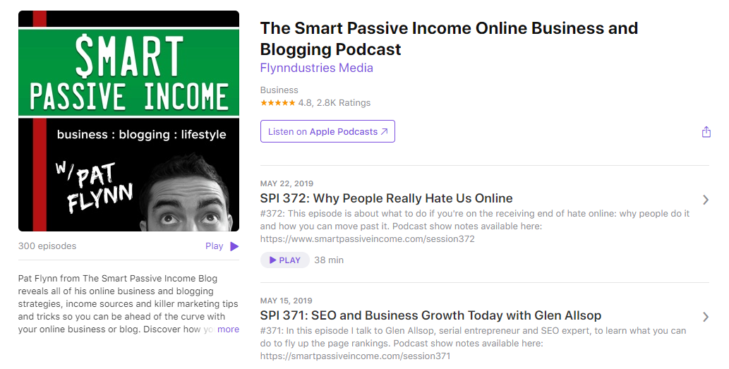Click the 38 min duration label
This screenshot has width=729, height=369.
[x=329, y=260]
